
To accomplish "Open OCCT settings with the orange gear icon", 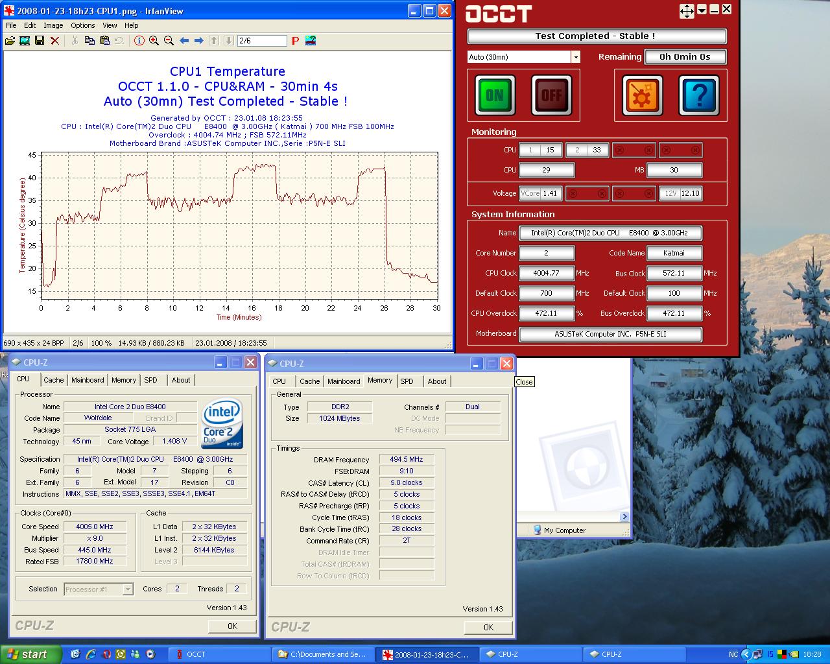I will [642, 95].
